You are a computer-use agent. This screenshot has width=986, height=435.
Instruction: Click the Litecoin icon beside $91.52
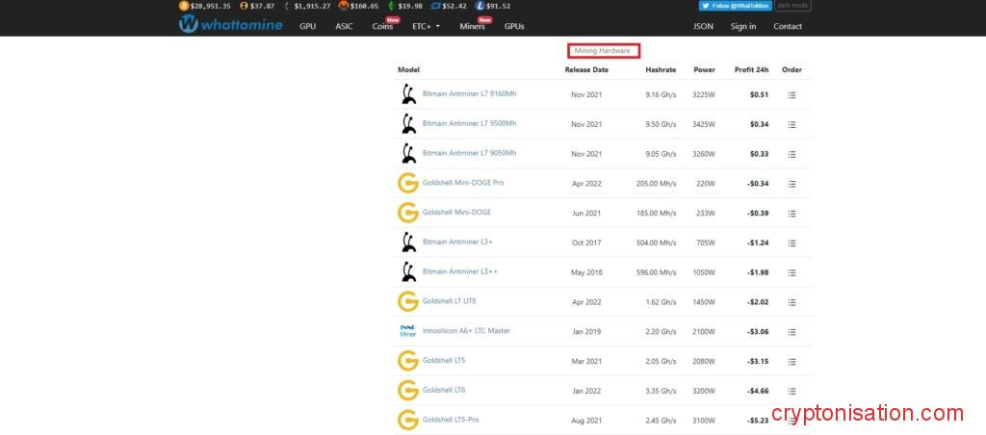click(480, 6)
